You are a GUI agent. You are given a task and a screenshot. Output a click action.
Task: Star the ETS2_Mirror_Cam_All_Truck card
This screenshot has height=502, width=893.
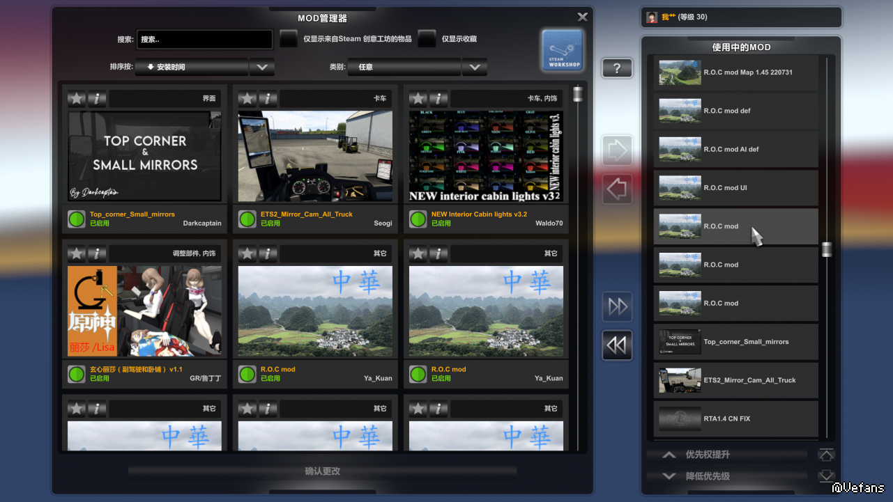(x=247, y=99)
